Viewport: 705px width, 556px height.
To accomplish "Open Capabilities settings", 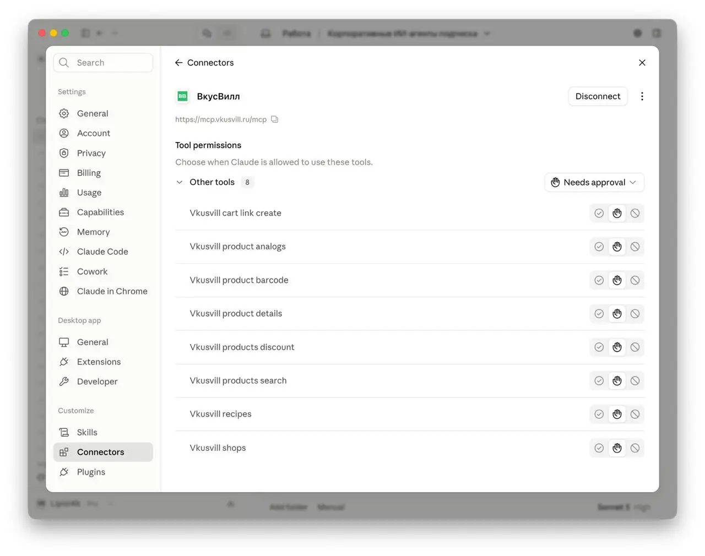I will pyautogui.click(x=103, y=212).
